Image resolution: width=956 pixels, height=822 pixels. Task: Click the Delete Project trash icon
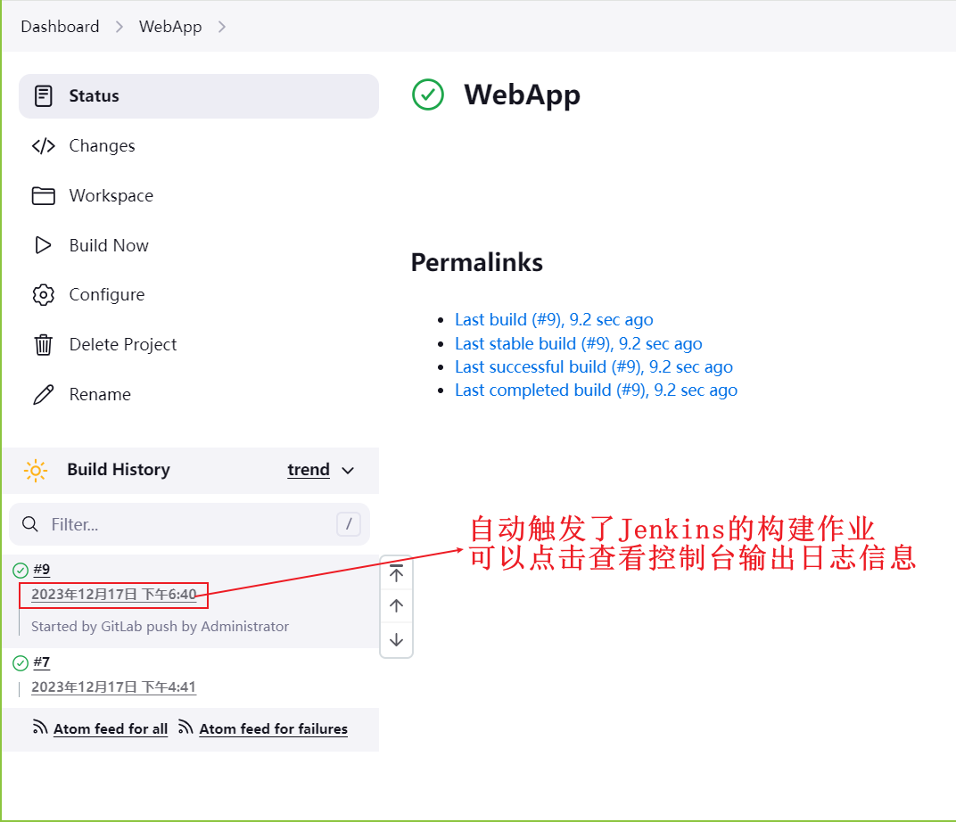43,344
